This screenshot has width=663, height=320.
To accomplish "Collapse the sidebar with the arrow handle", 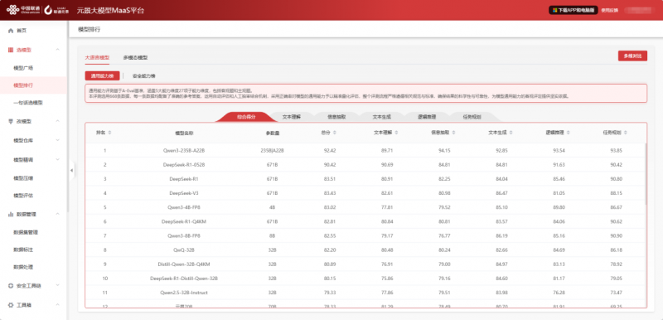I will (x=71, y=170).
